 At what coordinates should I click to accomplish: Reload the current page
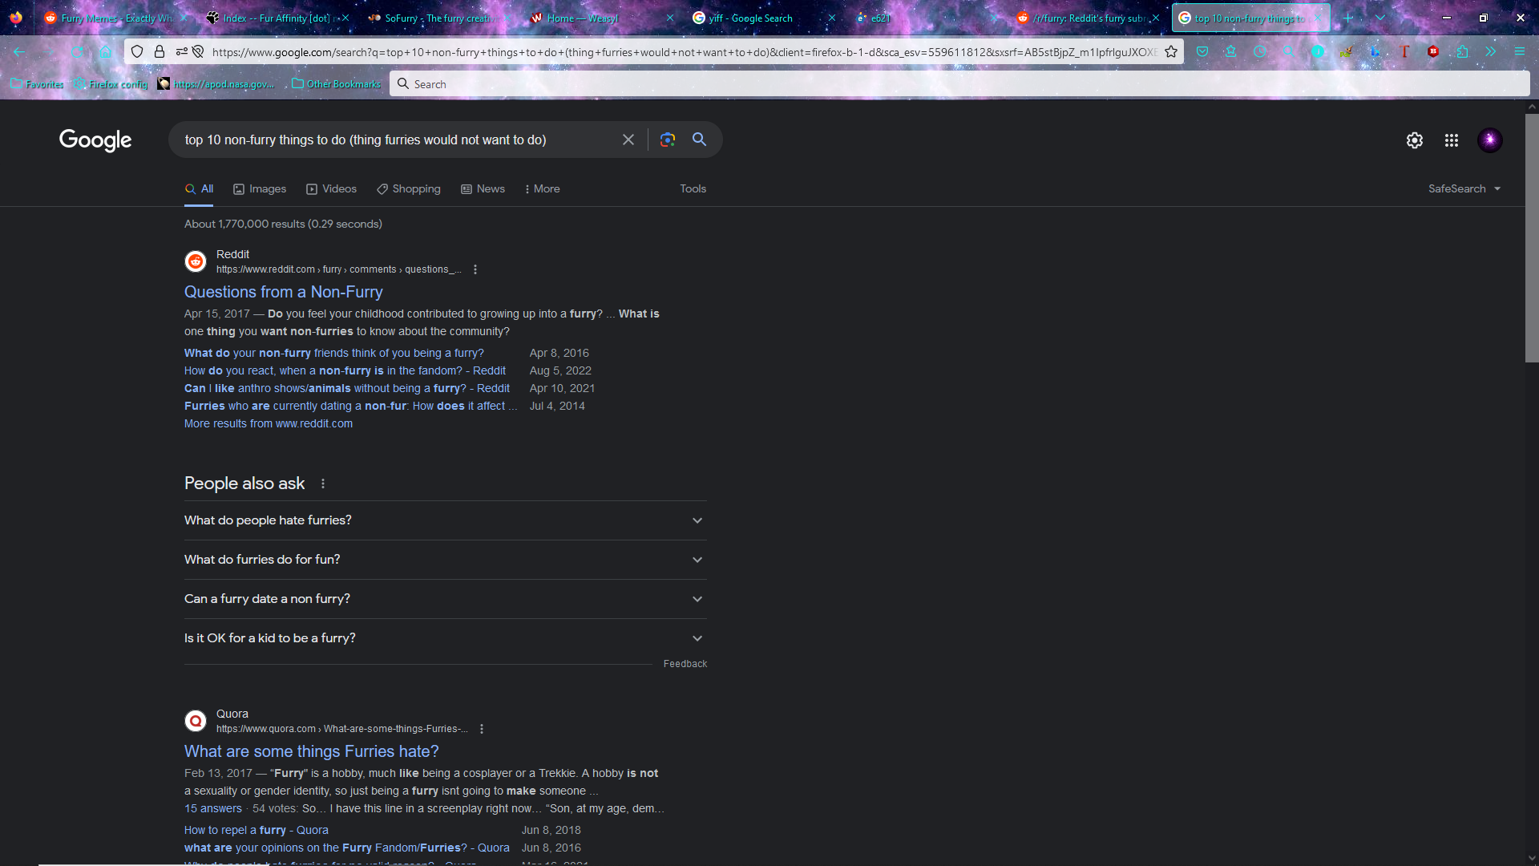tap(77, 52)
